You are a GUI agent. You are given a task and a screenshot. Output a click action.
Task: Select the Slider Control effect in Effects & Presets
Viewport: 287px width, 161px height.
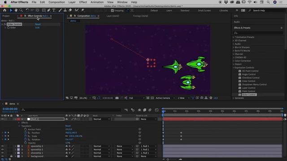(249, 94)
